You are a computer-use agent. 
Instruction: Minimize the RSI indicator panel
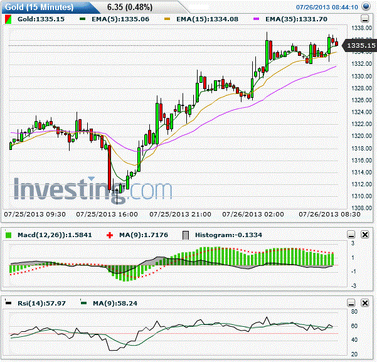point(351,303)
